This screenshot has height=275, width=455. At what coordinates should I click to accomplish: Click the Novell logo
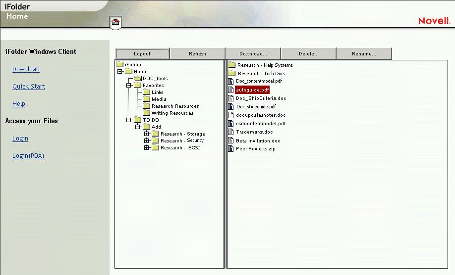434,21
